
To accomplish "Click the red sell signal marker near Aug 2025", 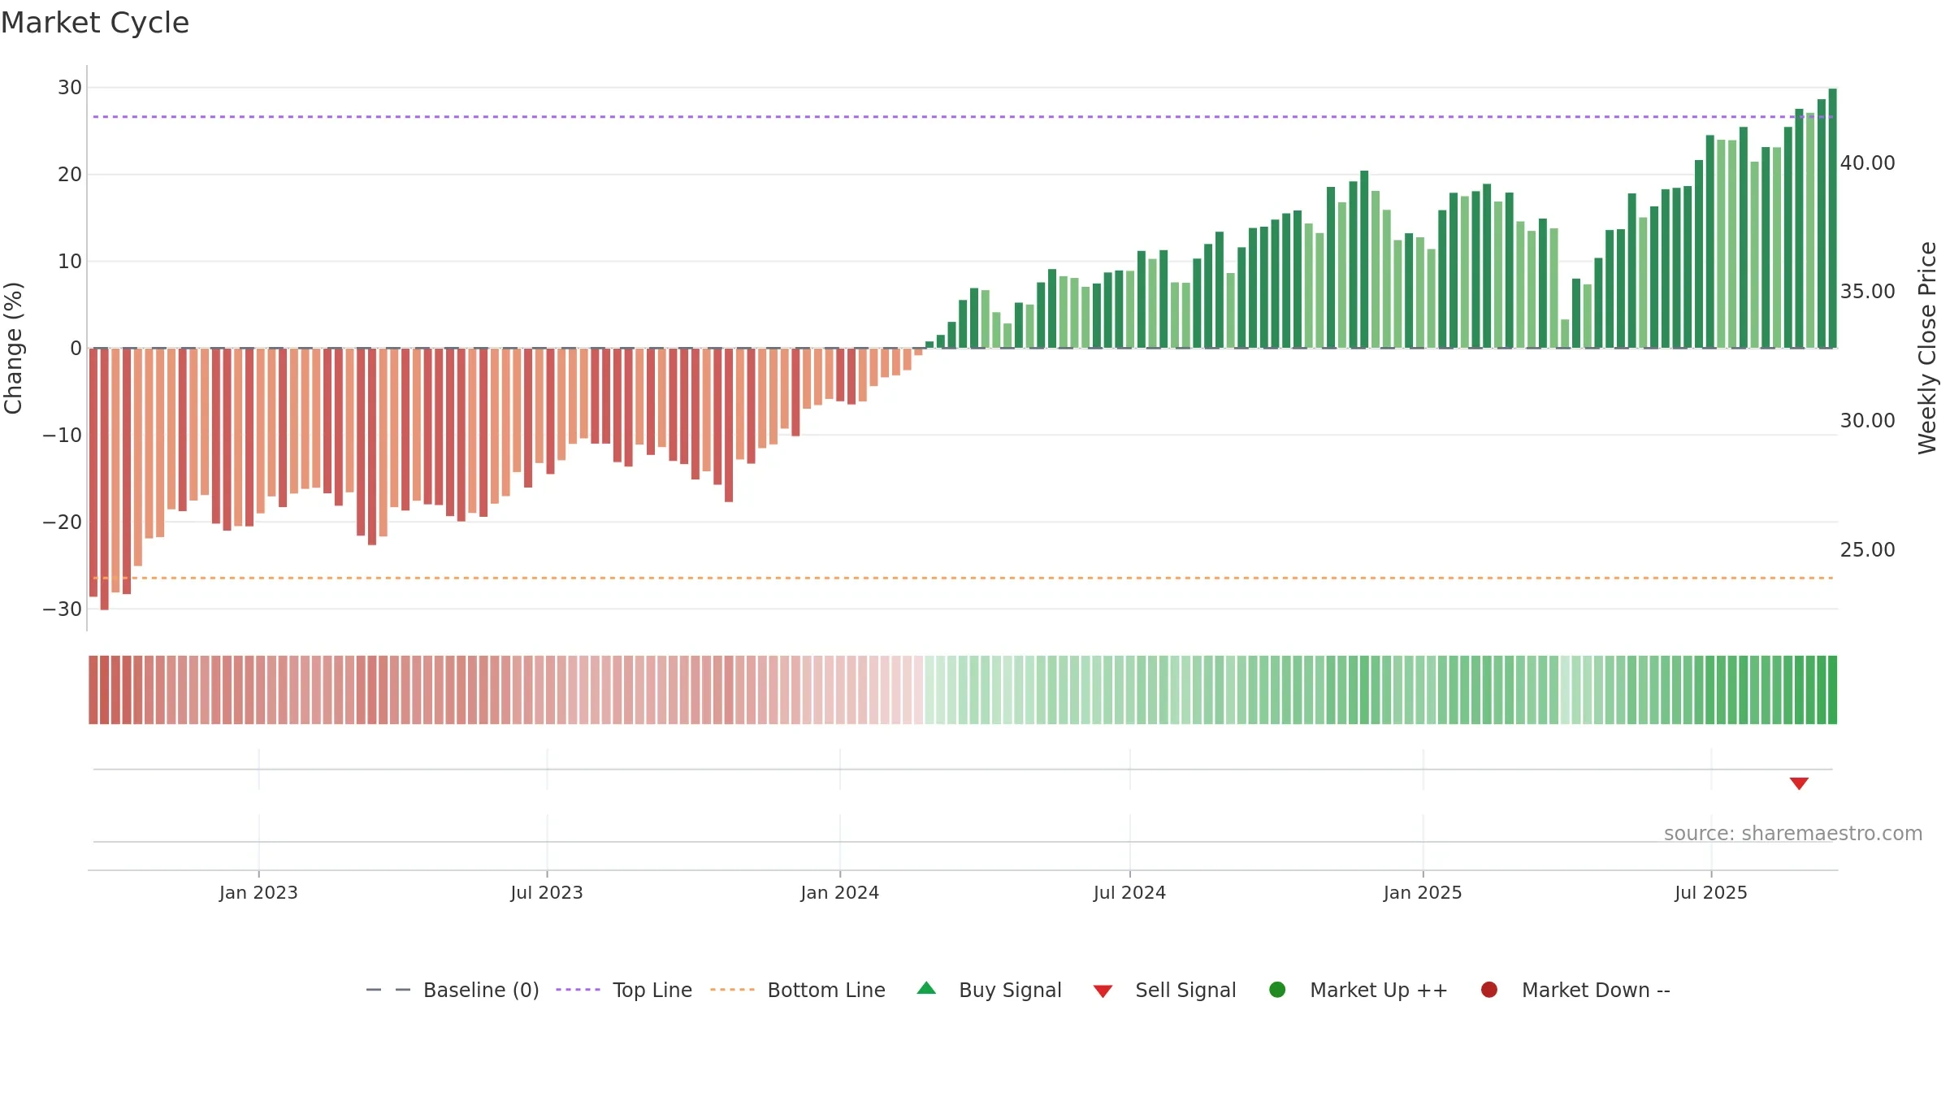I will [x=1799, y=783].
